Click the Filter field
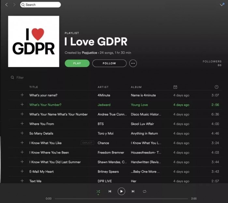Screen dimensions: 228x203 pos(20,77)
